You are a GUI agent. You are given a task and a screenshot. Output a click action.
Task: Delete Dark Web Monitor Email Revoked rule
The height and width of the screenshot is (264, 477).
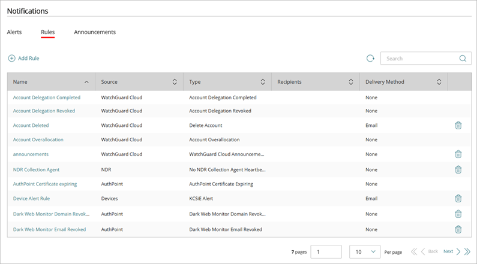pyautogui.click(x=458, y=229)
